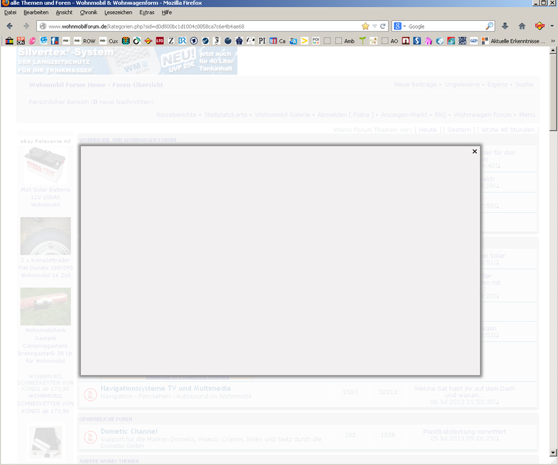The width and height of the screenshot is (558, 465).
Task: Show the URL history dropdown arrow
Action: pos(375,26)
